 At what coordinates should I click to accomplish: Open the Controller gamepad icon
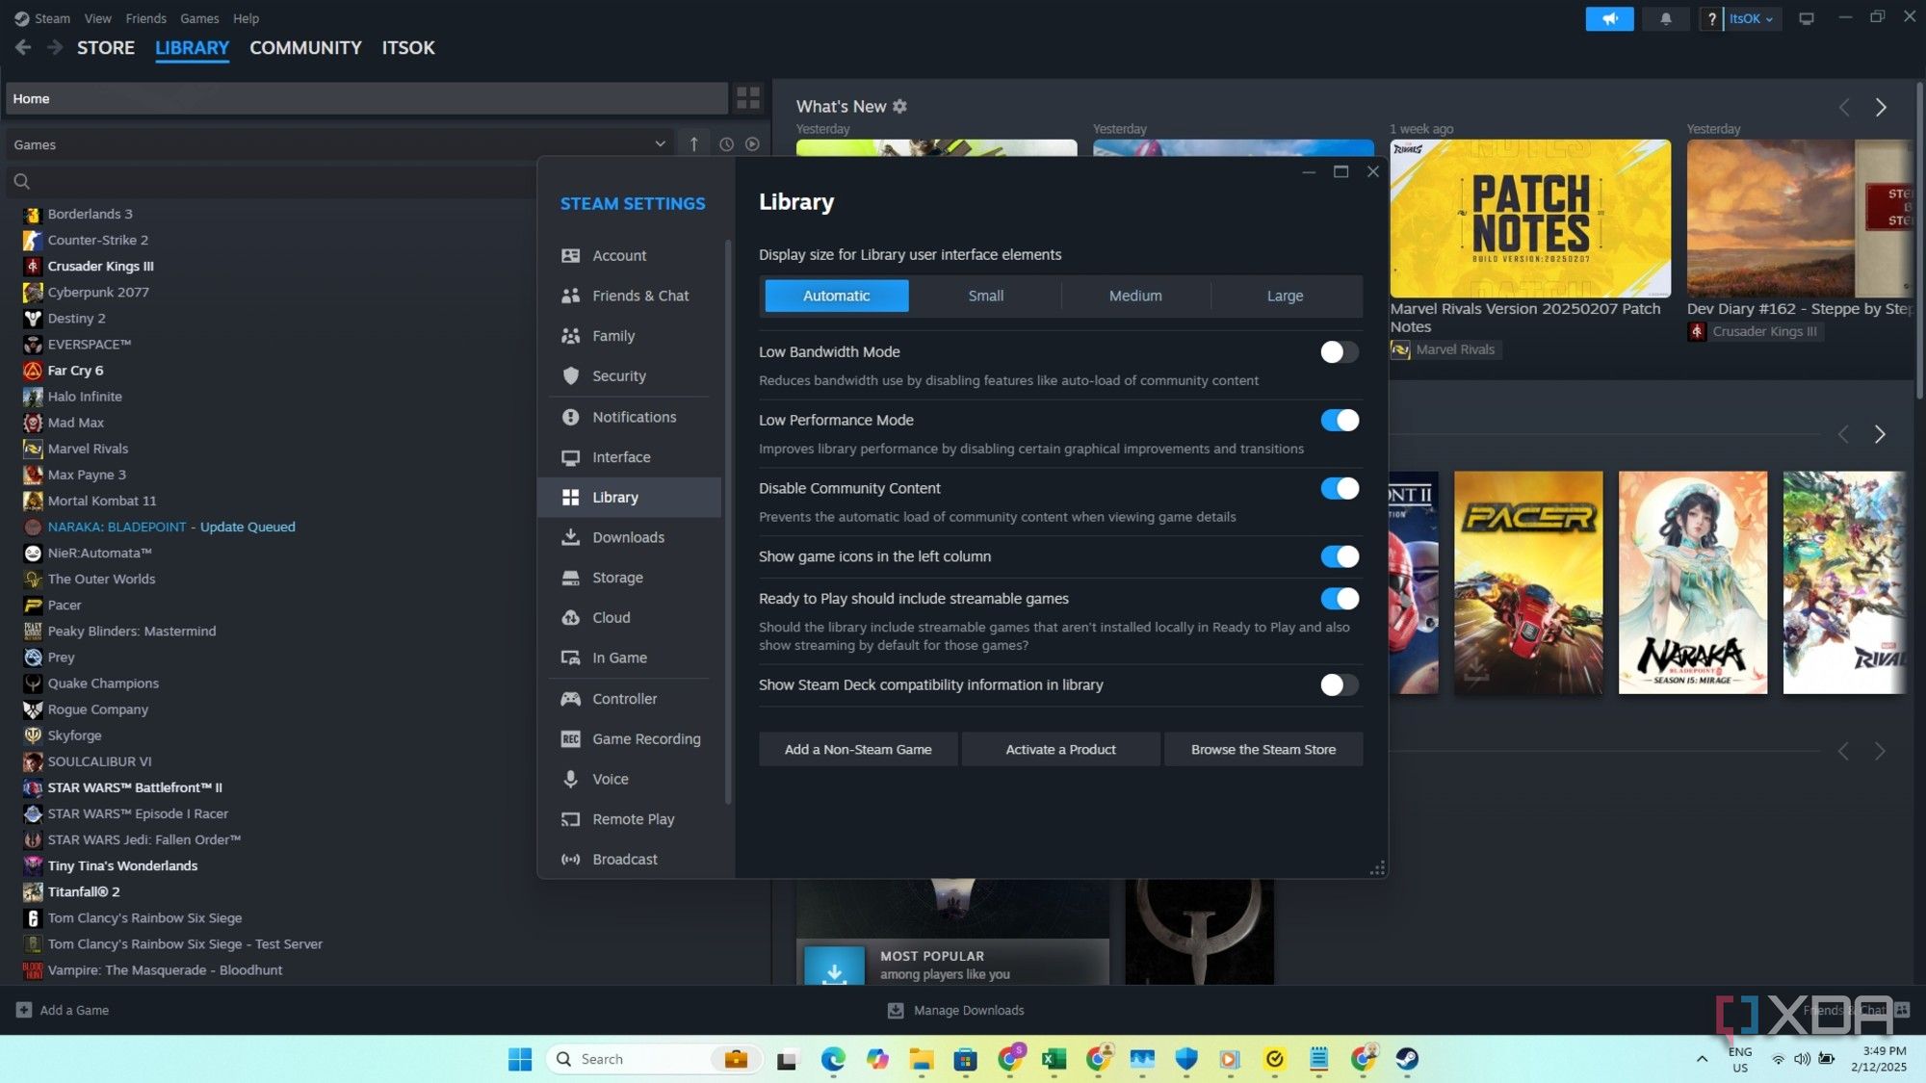(570, 699)
